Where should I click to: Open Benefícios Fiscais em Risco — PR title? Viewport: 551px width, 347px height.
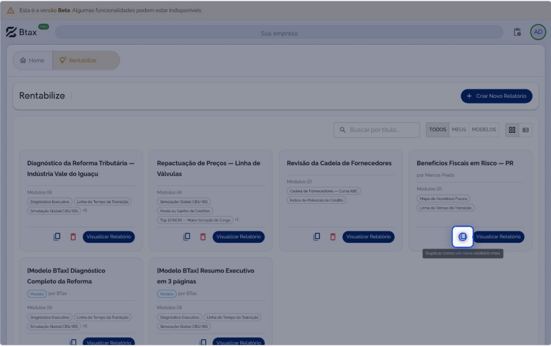(x=465, y=163)
